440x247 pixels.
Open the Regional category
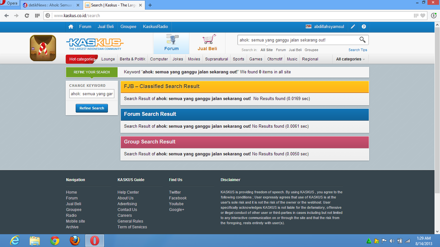[310, 59]
